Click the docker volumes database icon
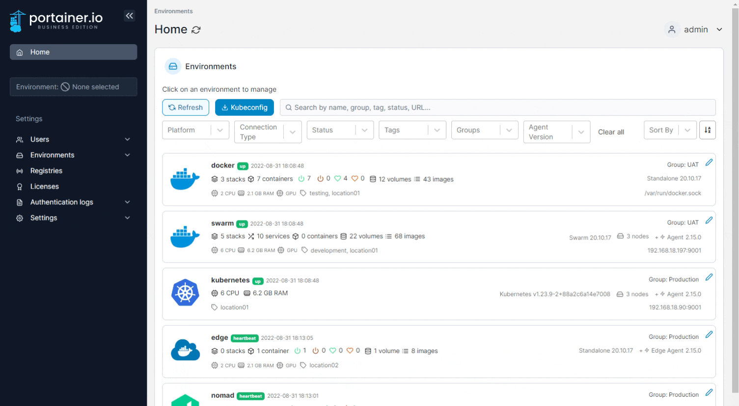The image size is (739, 406). tap(373, 179)
